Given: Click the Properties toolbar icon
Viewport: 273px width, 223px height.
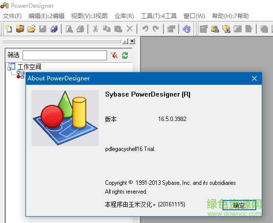Looking at the screenshot, I should click(171, 29).
